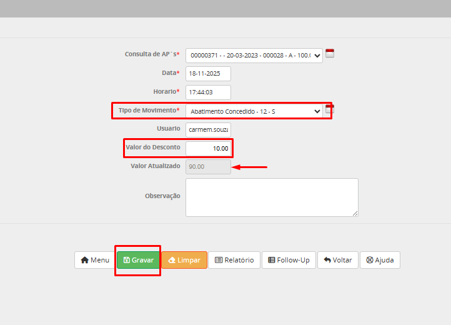
Task: Click the table icon on Follow-Up button
Action: point(271,260)
